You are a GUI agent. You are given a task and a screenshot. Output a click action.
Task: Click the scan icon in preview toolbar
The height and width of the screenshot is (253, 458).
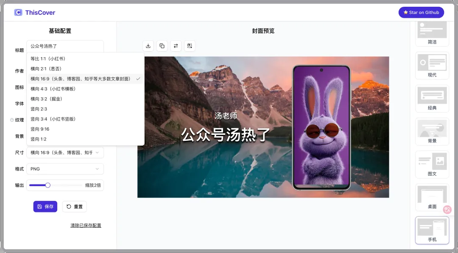point(190,46)
